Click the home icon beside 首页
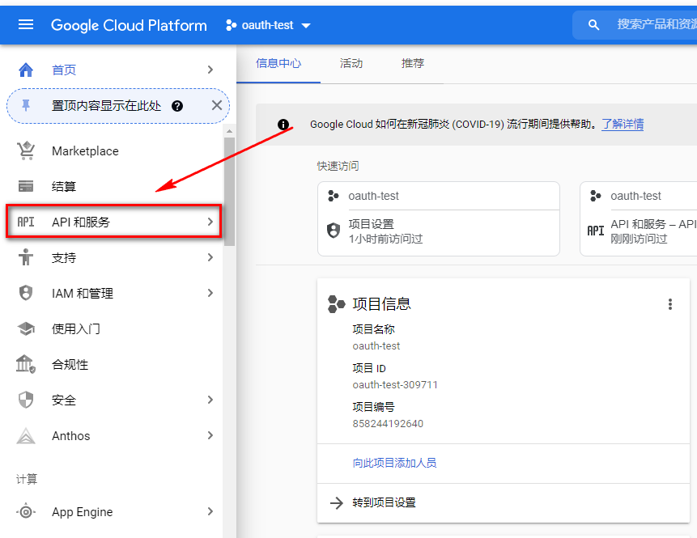This screenshot has height=538, width=697. pos(26,70)
